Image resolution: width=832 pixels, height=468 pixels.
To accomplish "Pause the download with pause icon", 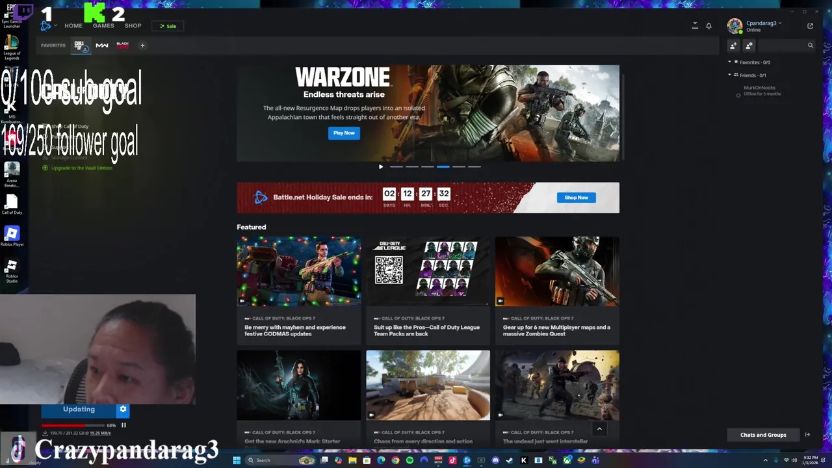I will click(123, 425).
